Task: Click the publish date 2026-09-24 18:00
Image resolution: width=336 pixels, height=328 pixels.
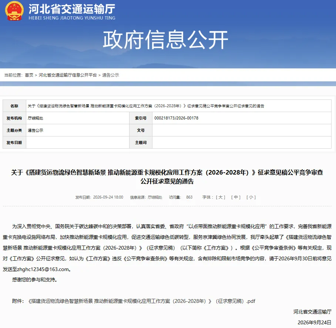Action: point(108,197)
